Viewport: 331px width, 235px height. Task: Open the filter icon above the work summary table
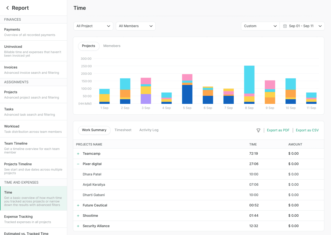(258, 130)
